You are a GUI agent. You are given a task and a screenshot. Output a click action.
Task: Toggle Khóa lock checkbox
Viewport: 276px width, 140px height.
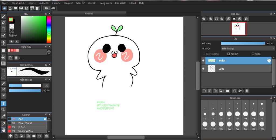(253, 54)
